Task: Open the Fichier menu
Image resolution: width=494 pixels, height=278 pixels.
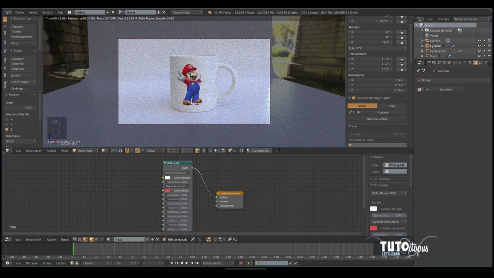Action: tap(19, 12)
